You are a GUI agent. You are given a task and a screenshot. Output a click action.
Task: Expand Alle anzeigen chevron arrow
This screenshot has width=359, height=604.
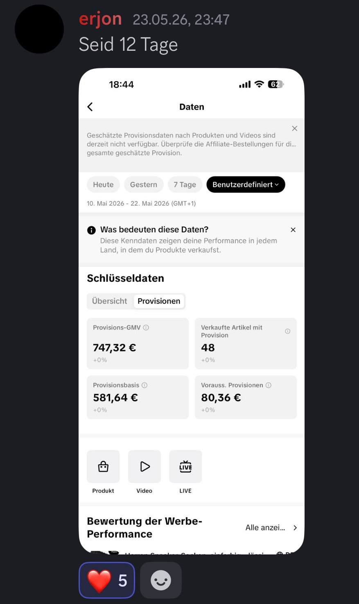point(295,528)
